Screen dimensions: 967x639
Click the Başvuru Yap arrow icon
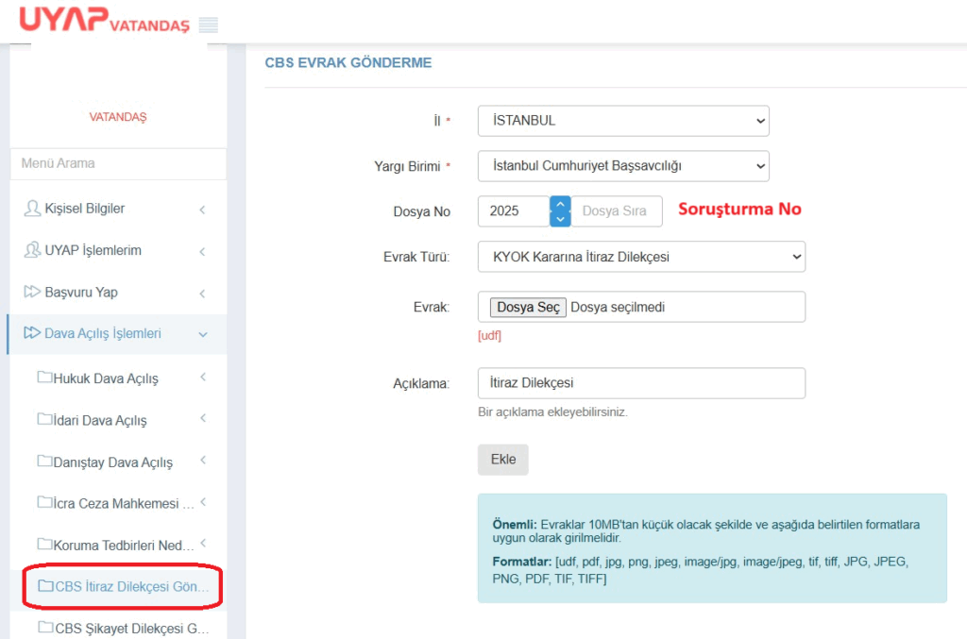point(32,292)
